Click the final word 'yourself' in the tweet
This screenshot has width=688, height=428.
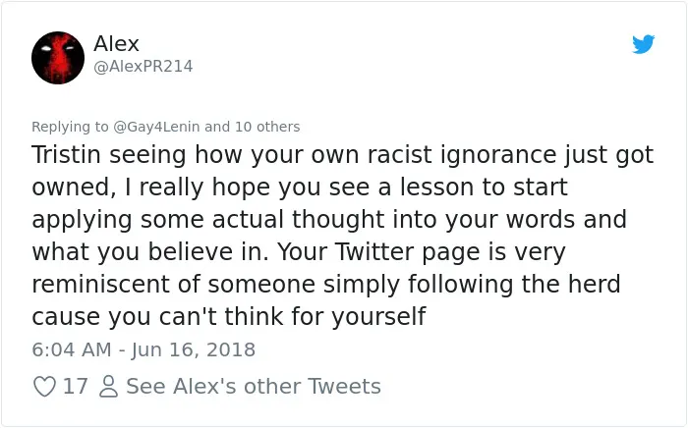[378, 317]
